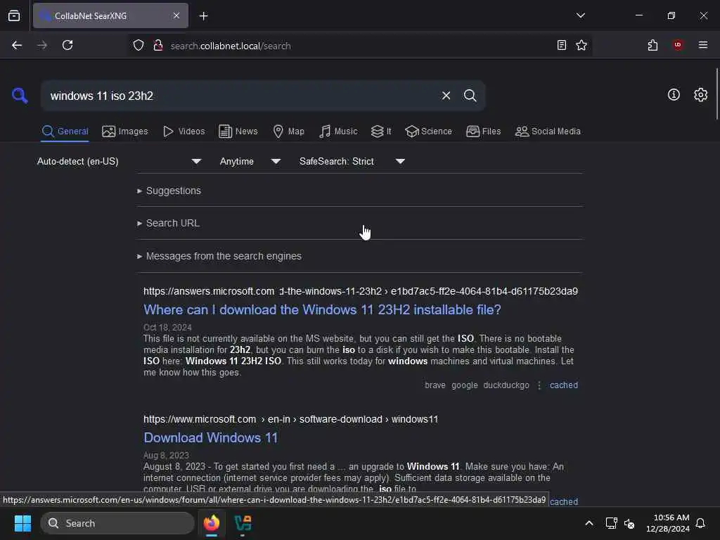Image resolution: width=720 pixels, height=540 pixels.
Task: Expand the Search URL section
Action: click(x=169, y=223)
